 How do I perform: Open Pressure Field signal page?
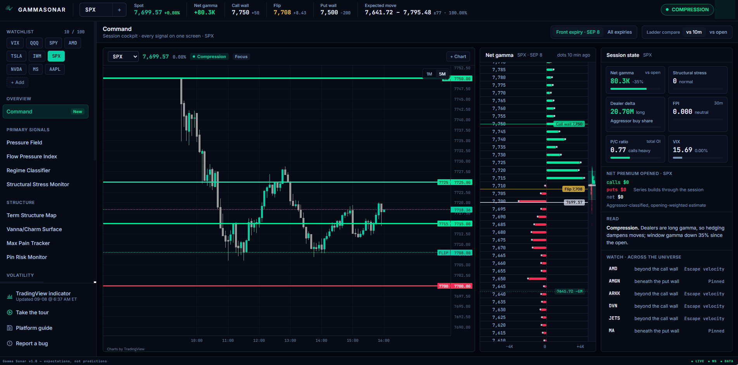(x=24, y=142)
